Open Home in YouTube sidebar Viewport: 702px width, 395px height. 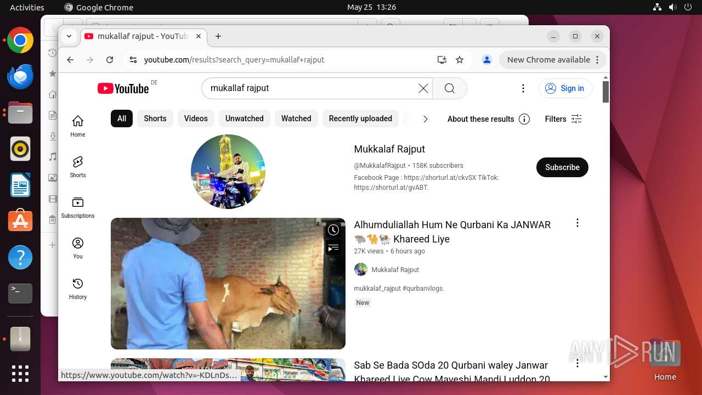coord(78,126)
